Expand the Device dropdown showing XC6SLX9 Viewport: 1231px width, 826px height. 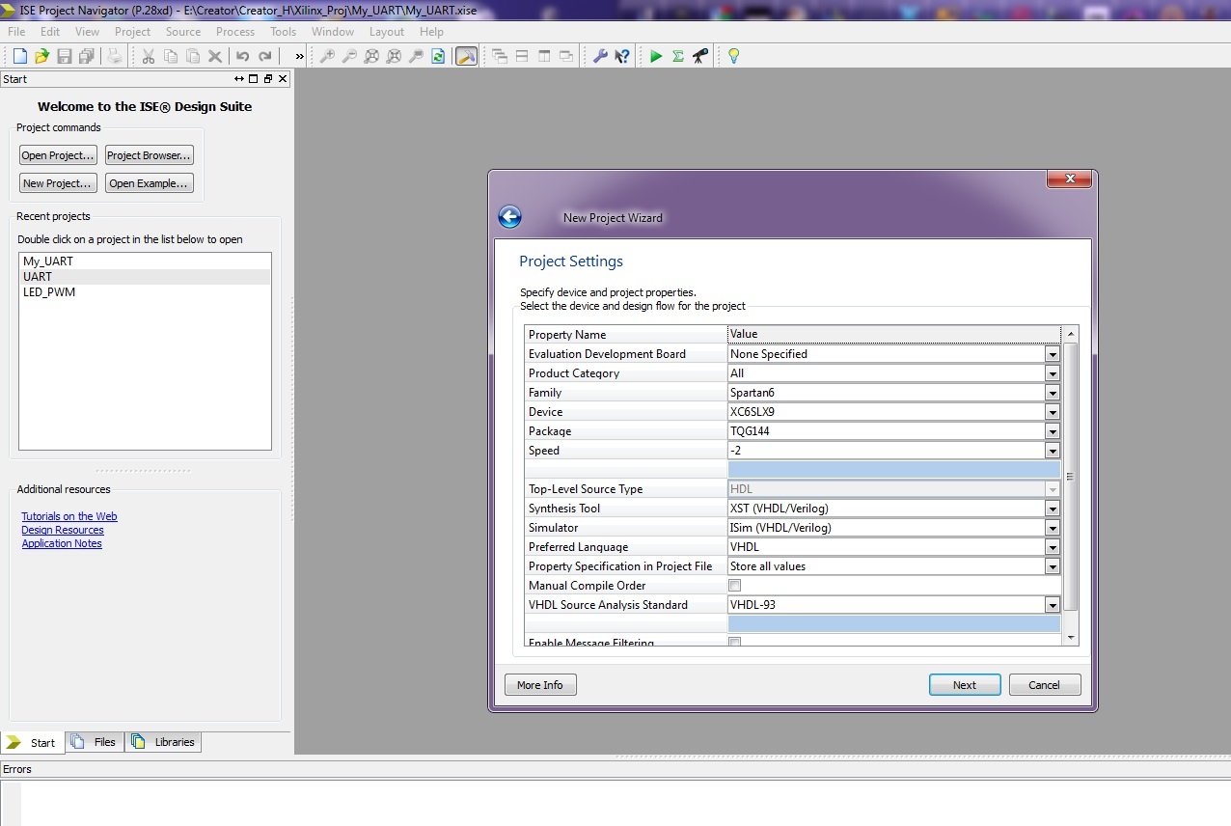pos(1052,412)
